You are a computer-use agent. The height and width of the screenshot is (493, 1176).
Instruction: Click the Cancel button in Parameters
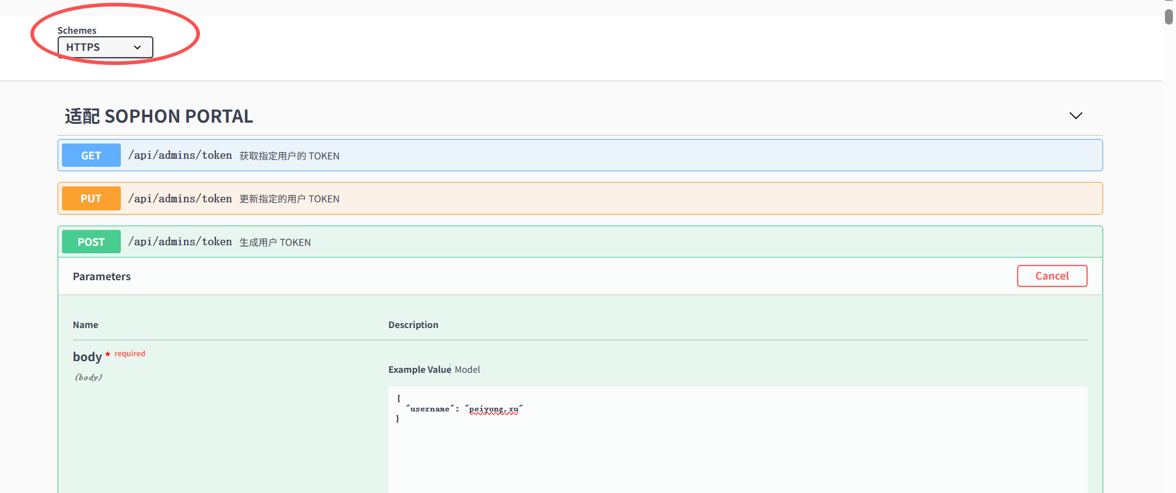tap(1051, 276)
